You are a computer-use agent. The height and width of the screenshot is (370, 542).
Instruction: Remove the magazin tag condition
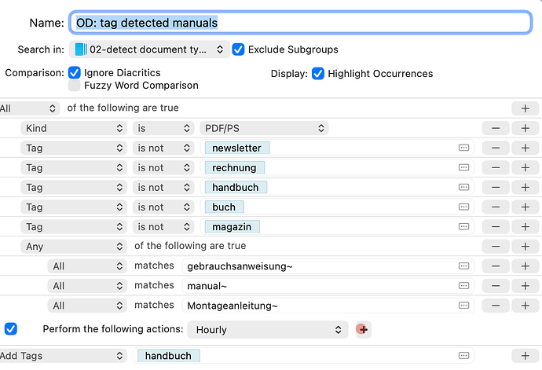tap(496, 227)
